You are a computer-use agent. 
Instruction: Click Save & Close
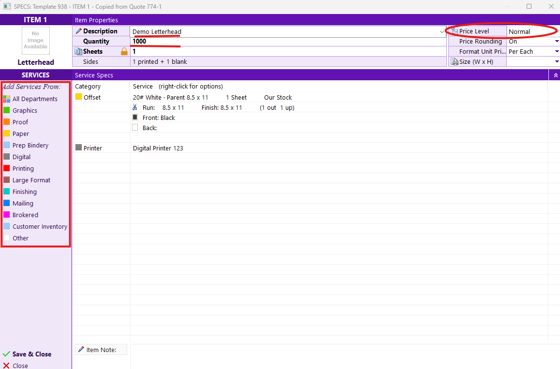32,354
